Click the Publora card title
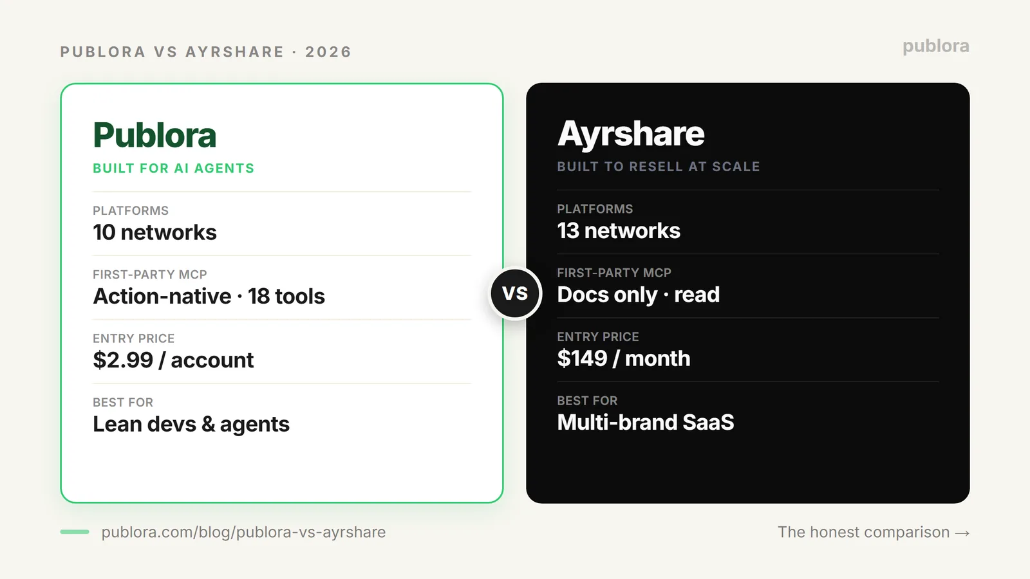 pos(154,135)
